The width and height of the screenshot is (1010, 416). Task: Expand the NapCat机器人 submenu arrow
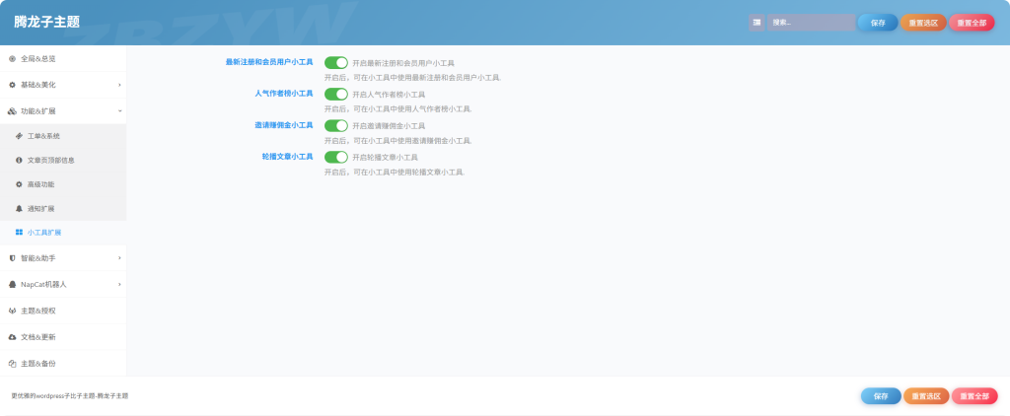coord(119,285)
